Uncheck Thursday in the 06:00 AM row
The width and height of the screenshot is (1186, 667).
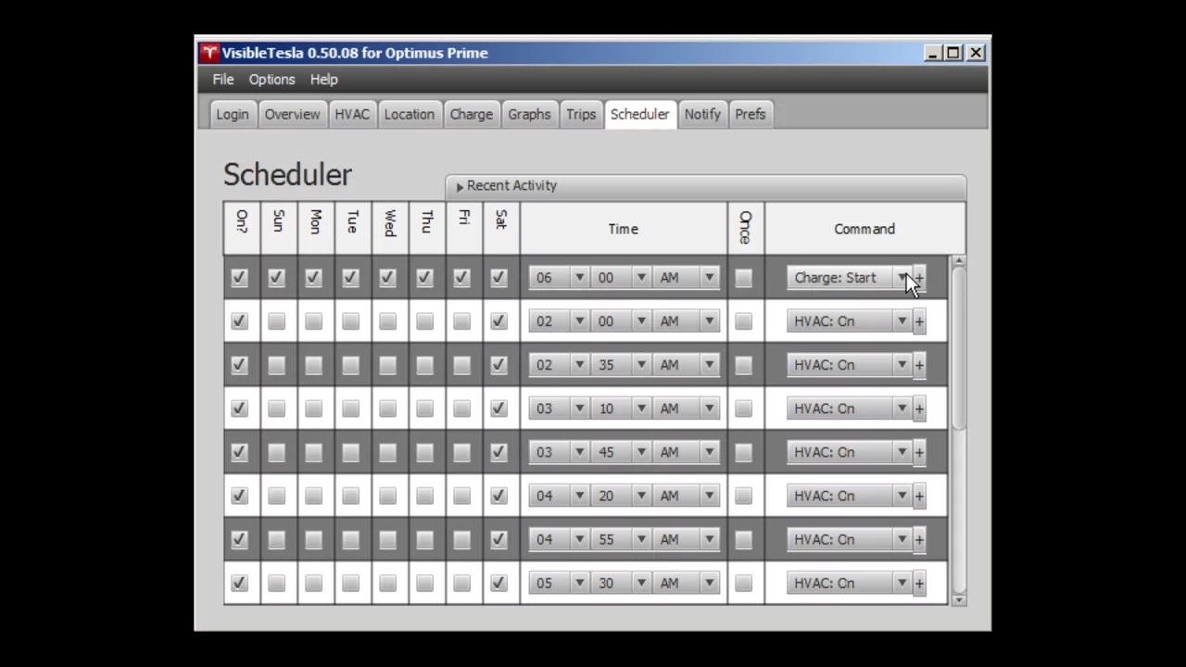425,278
